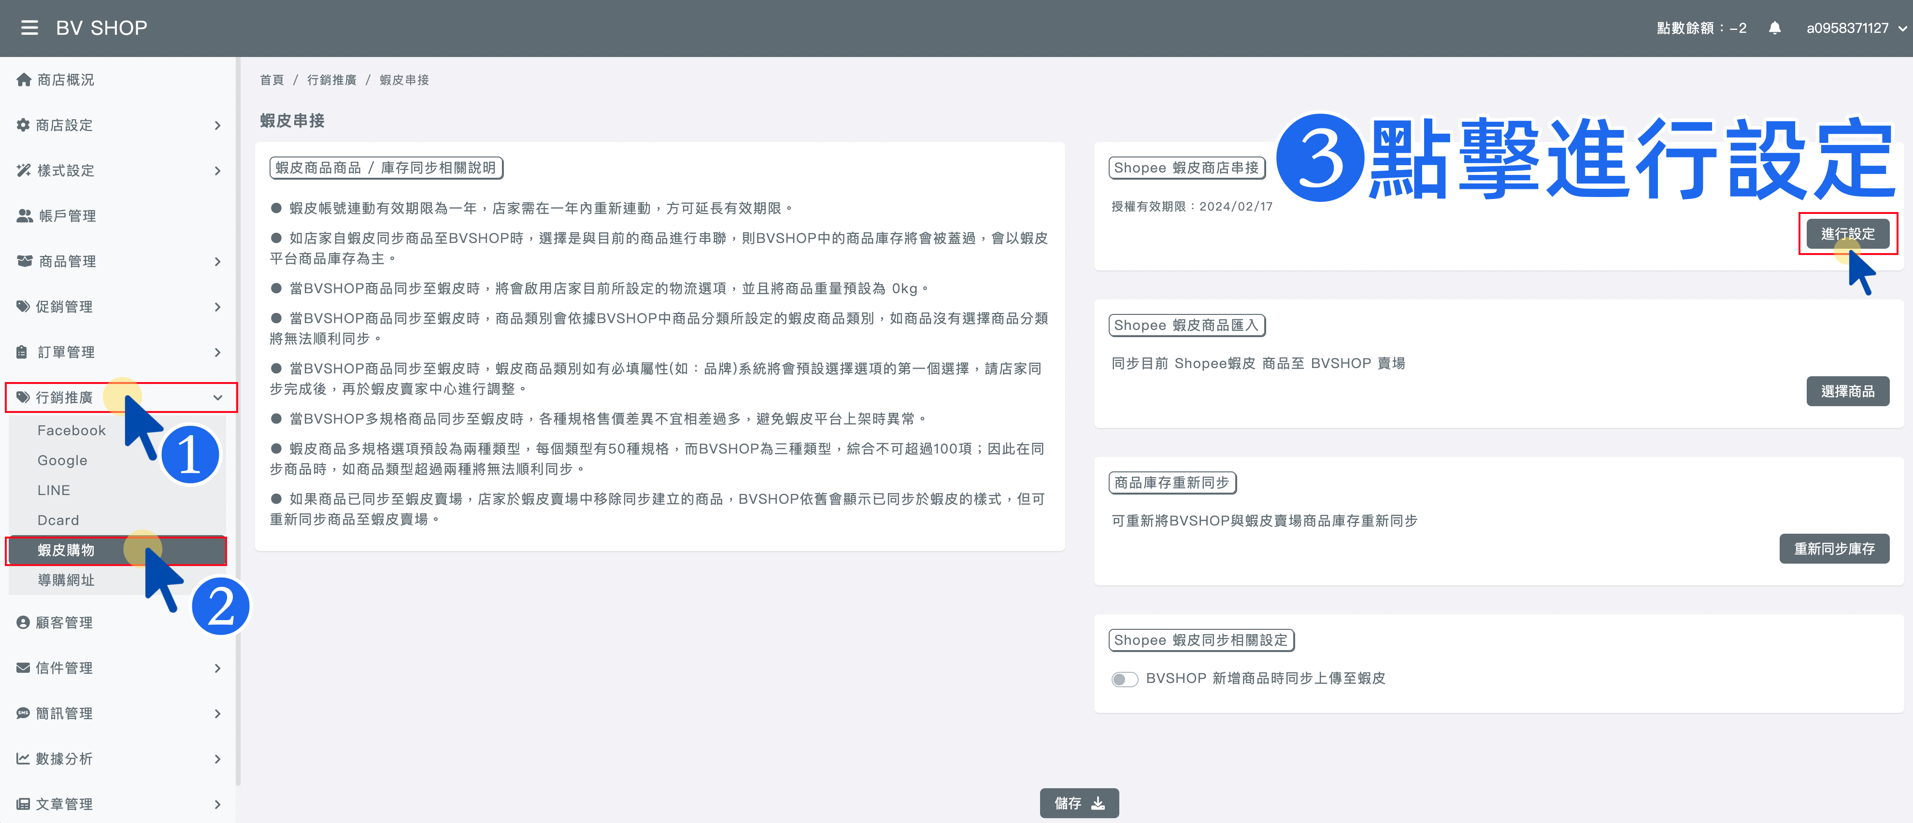Click the SMS bubble icon beside 簡訊管理
The height and width of the screenshot is (823, 1913).
(23, 713)
